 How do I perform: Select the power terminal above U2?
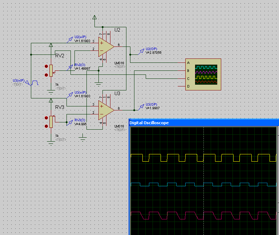[x=94, y=17]
